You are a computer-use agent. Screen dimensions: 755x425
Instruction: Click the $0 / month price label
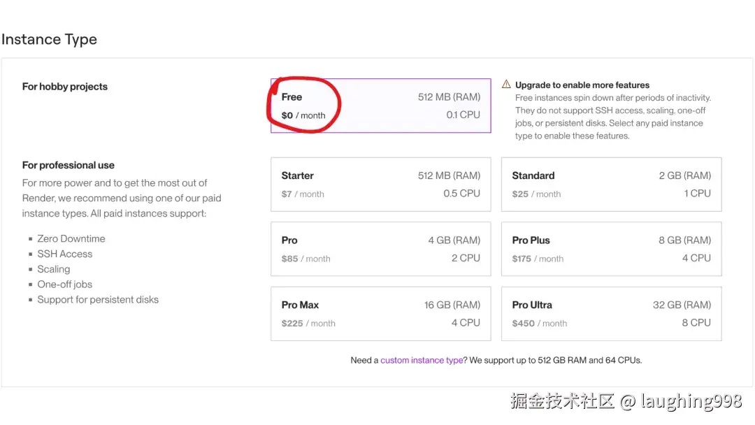point(303,115)
